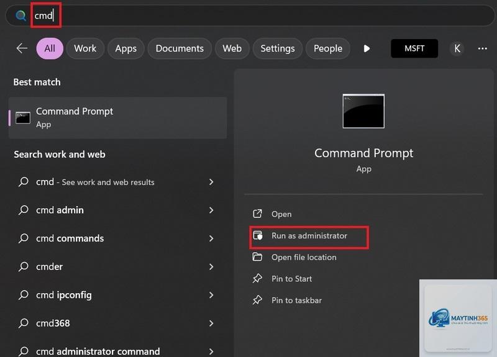Go back with the left arrow
Screen dimensions: 497x357
[x=22, y=48]
